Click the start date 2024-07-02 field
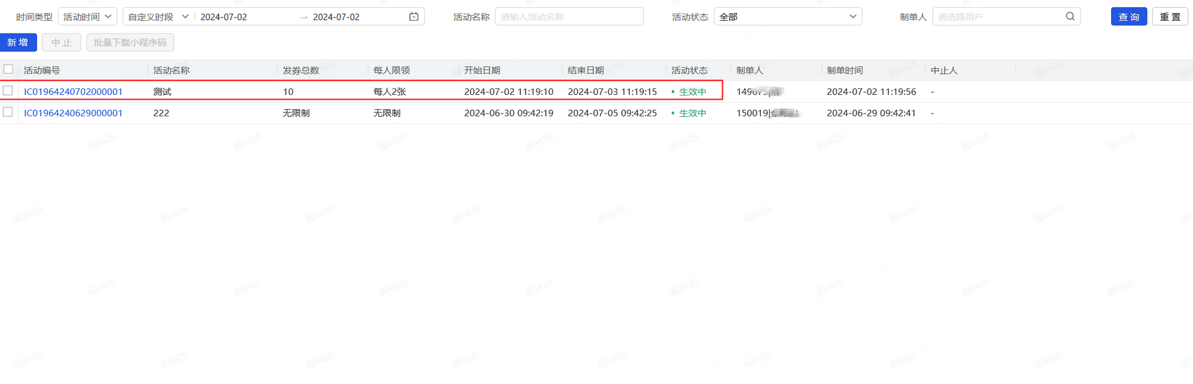Image resolution: width=1193 pixels, height=384 pixels. [224, 17]
